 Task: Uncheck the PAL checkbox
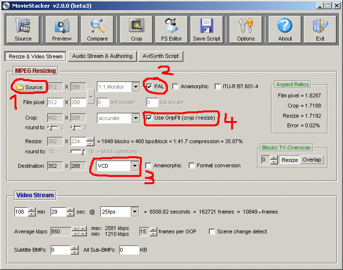coord(149,87)
